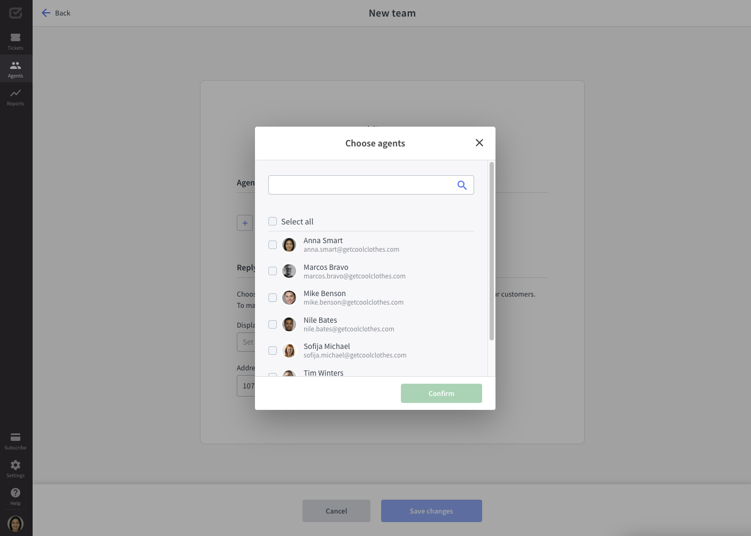751x536 pixels.
Task: Click email sofija.michael@getcoolclothes.com
Action: pos(355,355)
